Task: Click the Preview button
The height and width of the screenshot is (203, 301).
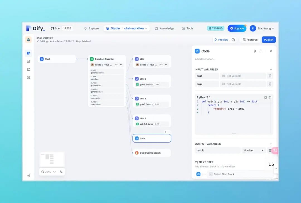Action: (x=221, y=40)
